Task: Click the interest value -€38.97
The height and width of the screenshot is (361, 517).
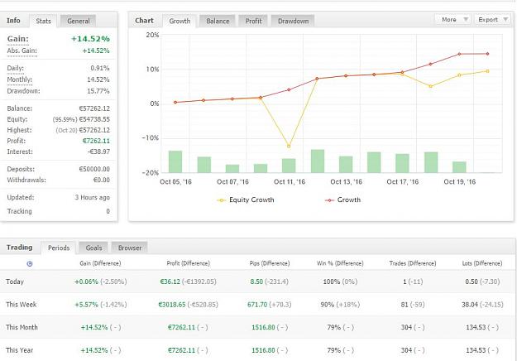Action: [x=98, y=152]
